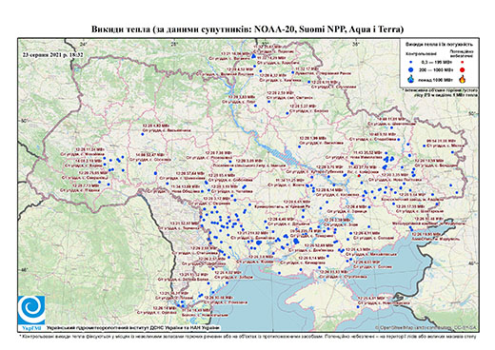Click the large blue circle legend symbol
Image resolution: width=495 pixels, height=350 pixels.
pyautogui.click(x=411, y=69)
